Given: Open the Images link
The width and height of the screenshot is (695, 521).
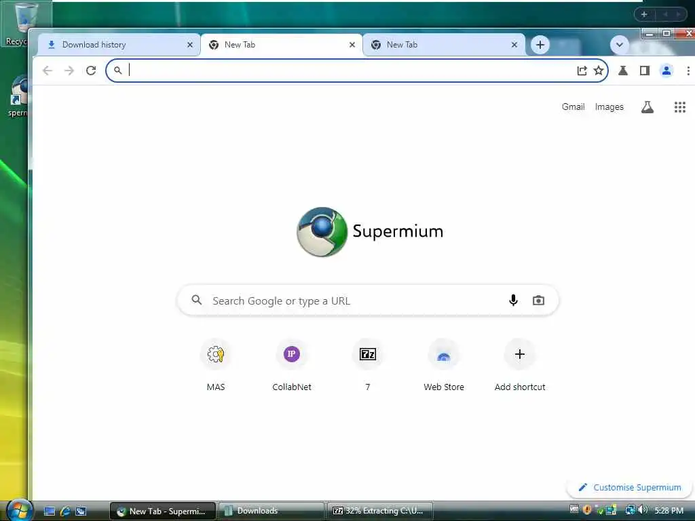Looking at the screenshot, I should coord(609,107).
